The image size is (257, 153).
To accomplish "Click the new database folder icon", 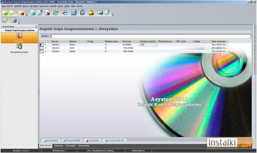I will point(5,13).
